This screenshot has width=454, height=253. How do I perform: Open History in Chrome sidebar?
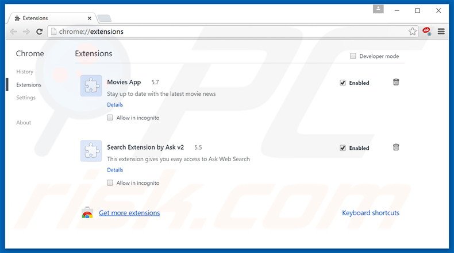tap(25, 71)
